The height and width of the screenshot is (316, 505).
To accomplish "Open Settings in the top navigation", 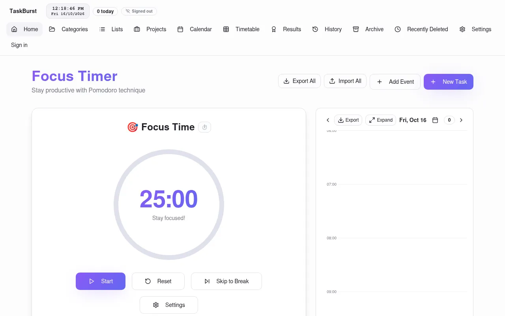I will [475, 29].
